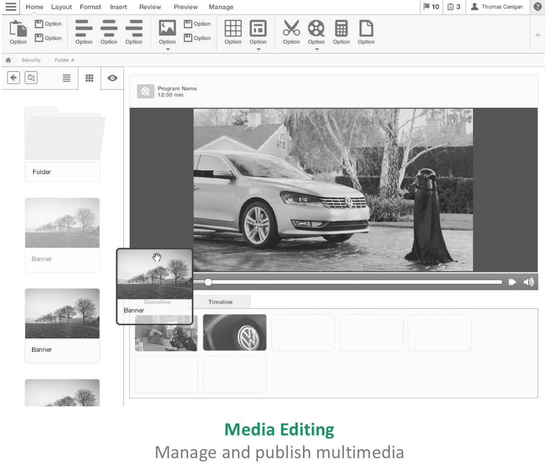Click the lower save Option beside the clipboard
The image size is (548, 470).
48,38
